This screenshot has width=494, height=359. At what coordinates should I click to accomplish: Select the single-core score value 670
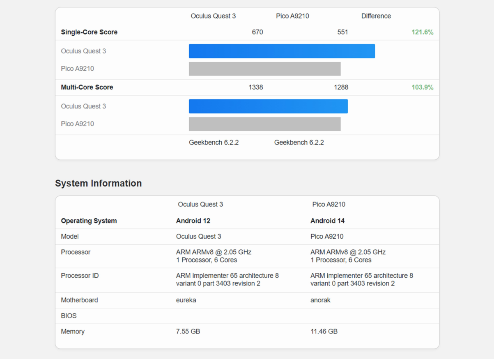click(x=257, y=32)
